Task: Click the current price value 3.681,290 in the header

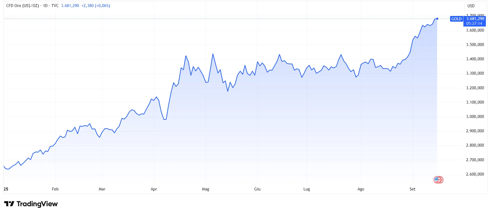Action: [70, 6]
